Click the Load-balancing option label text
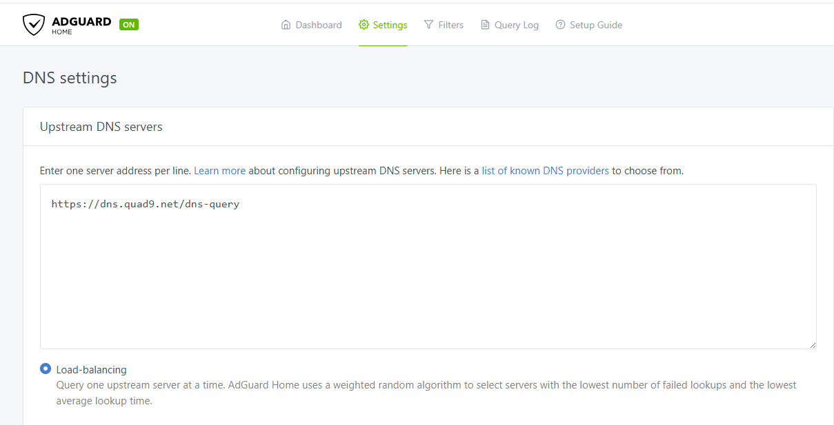This screenshot has width=834, height=425. [92, 370]
